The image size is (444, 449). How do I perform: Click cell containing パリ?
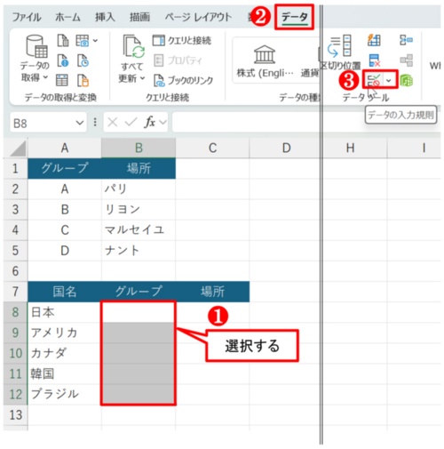[x=139, y=188]
